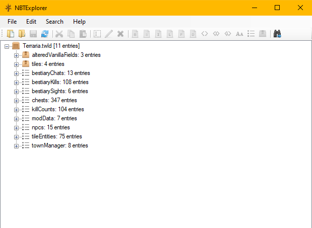The width and height of the screenshot is (312, 228).
Task: Select 'modData: 7 entries' row
Action: (54, 118)
